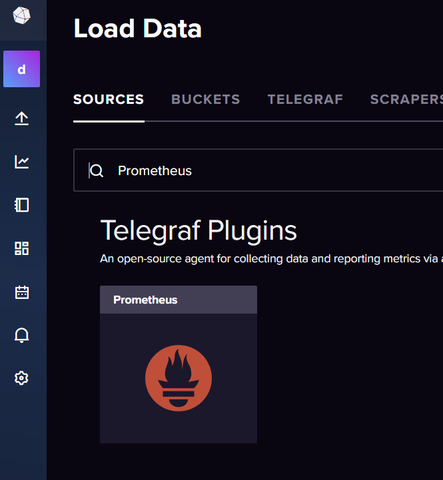
Task: Open Load Data upload arrow icon
Action: pyautogui.click(x=22, y=119)
